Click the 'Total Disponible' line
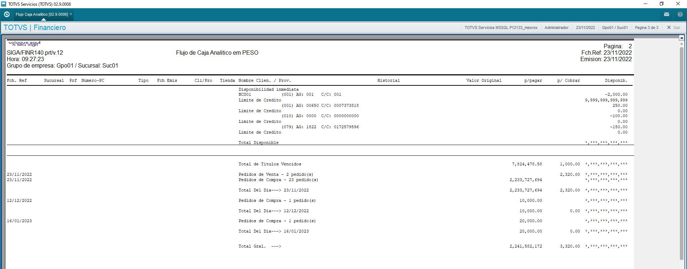This screenshot has width=687, height=269. [259, 143]
